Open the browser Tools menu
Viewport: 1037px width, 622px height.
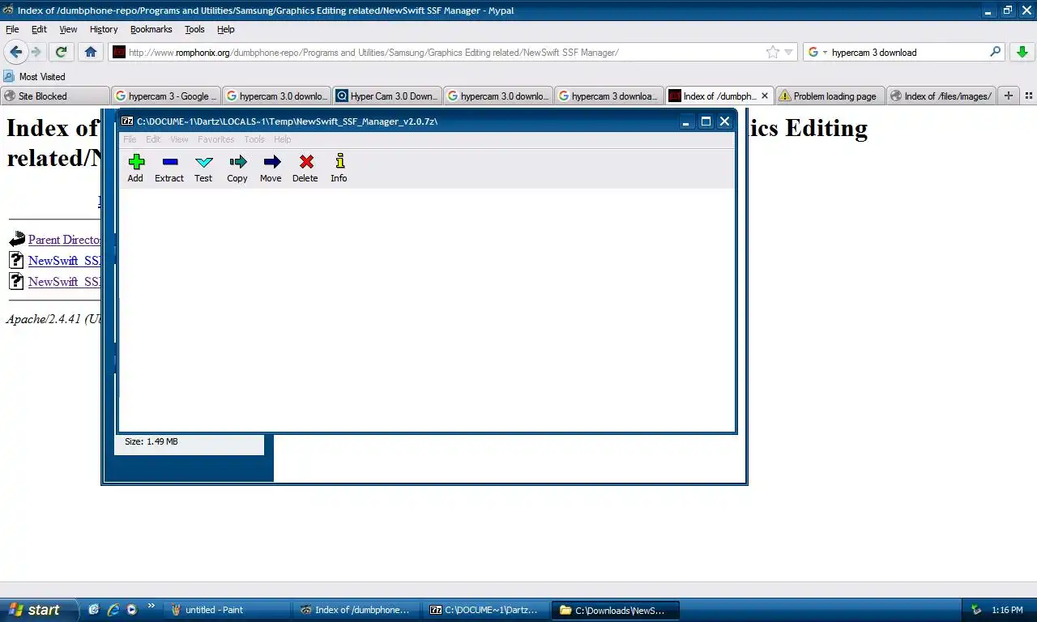click(x=194, y=29)
